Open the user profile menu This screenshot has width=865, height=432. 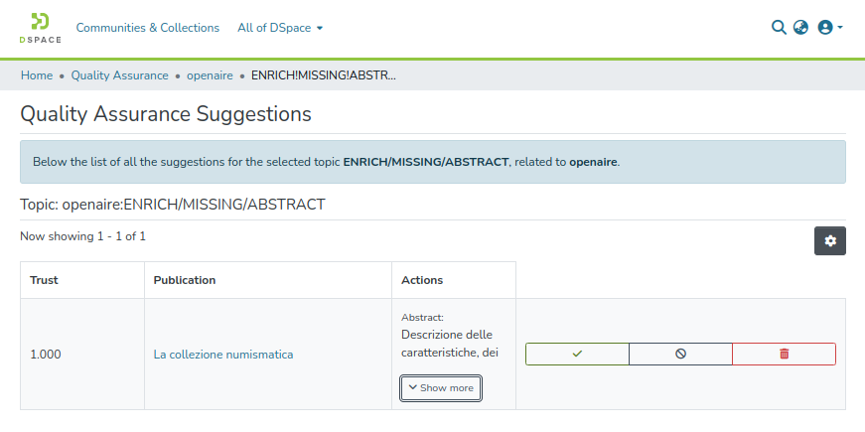point(829,28)
